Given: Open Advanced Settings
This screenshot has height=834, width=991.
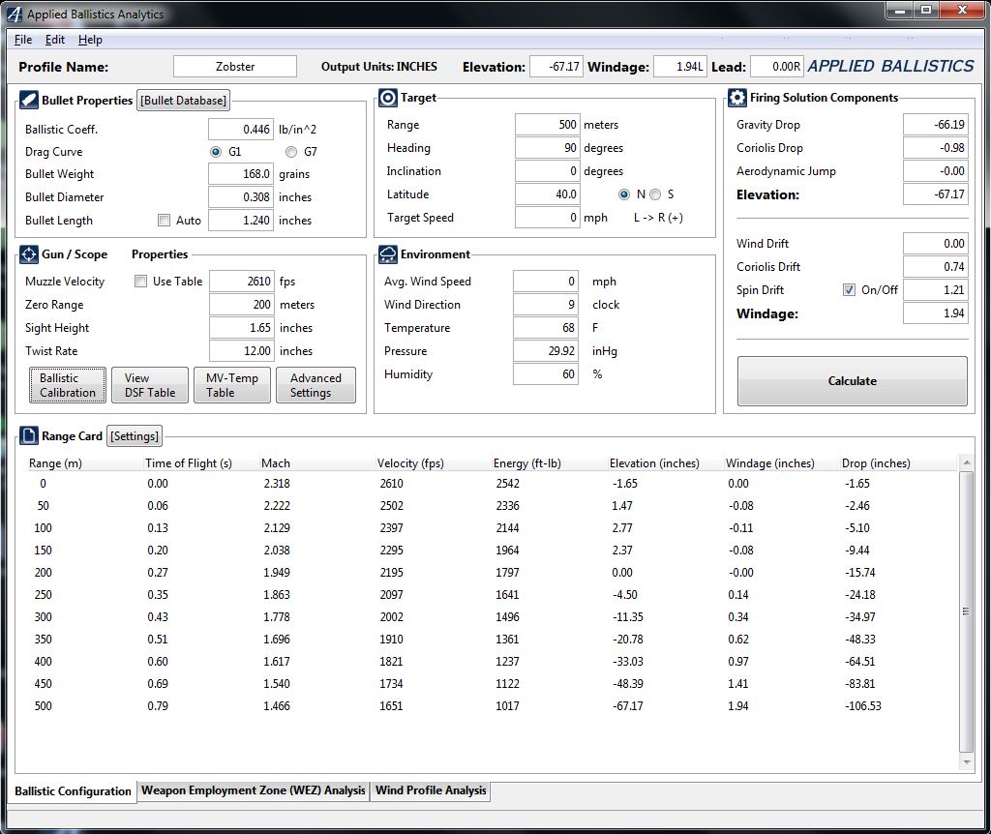Looking at the screenshot, I should pyautogui.click(x=315, y=385).
